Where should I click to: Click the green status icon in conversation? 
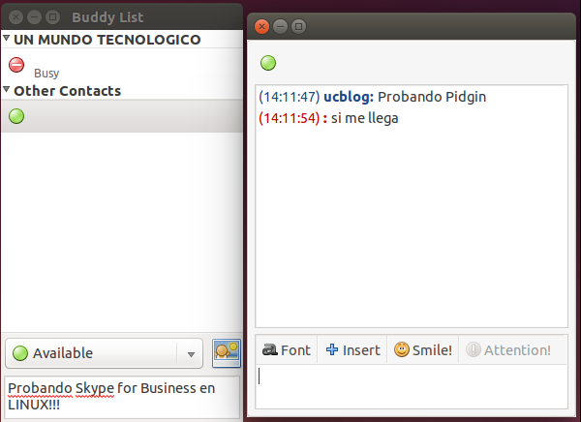click(x=268, y=64)
